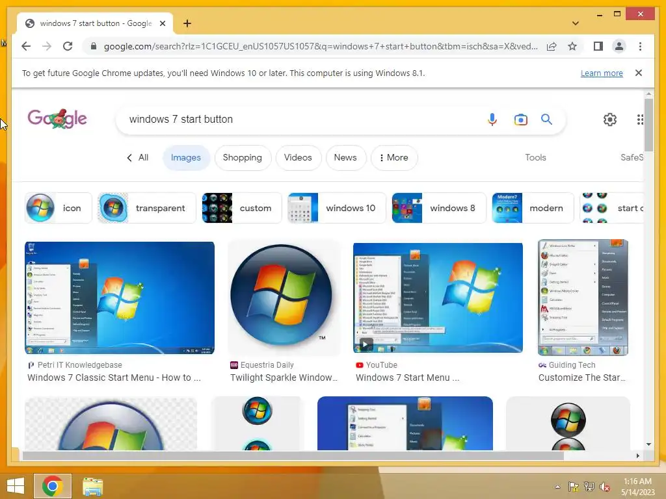Expand the More search options
Screen dimensions: 666x499
point(393,157)
